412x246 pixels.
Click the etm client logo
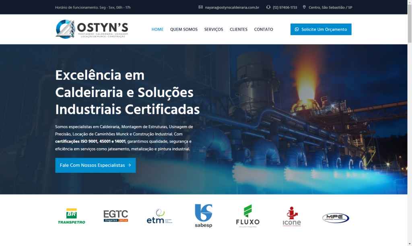point(159,216)
